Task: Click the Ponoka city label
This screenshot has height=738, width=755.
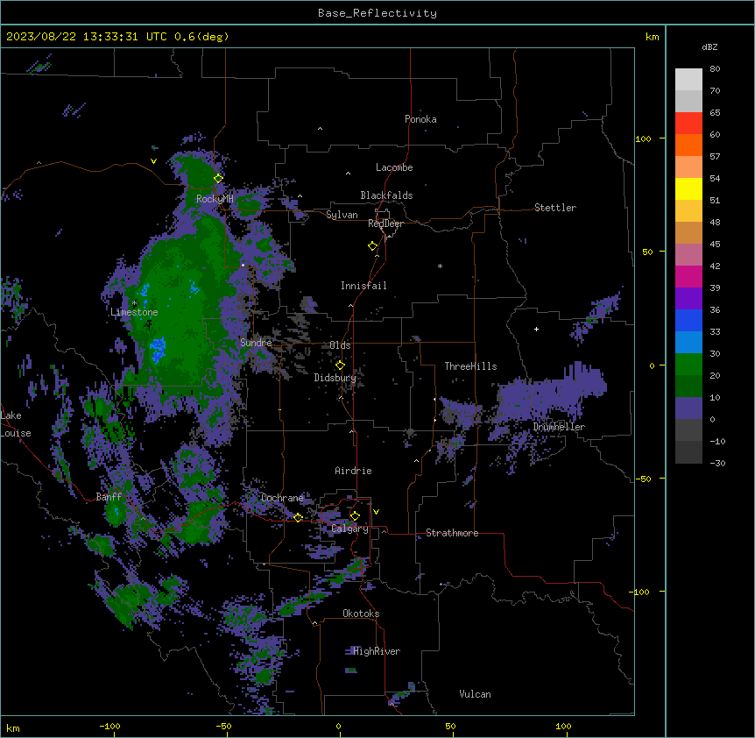Action: tap(420, 119)
